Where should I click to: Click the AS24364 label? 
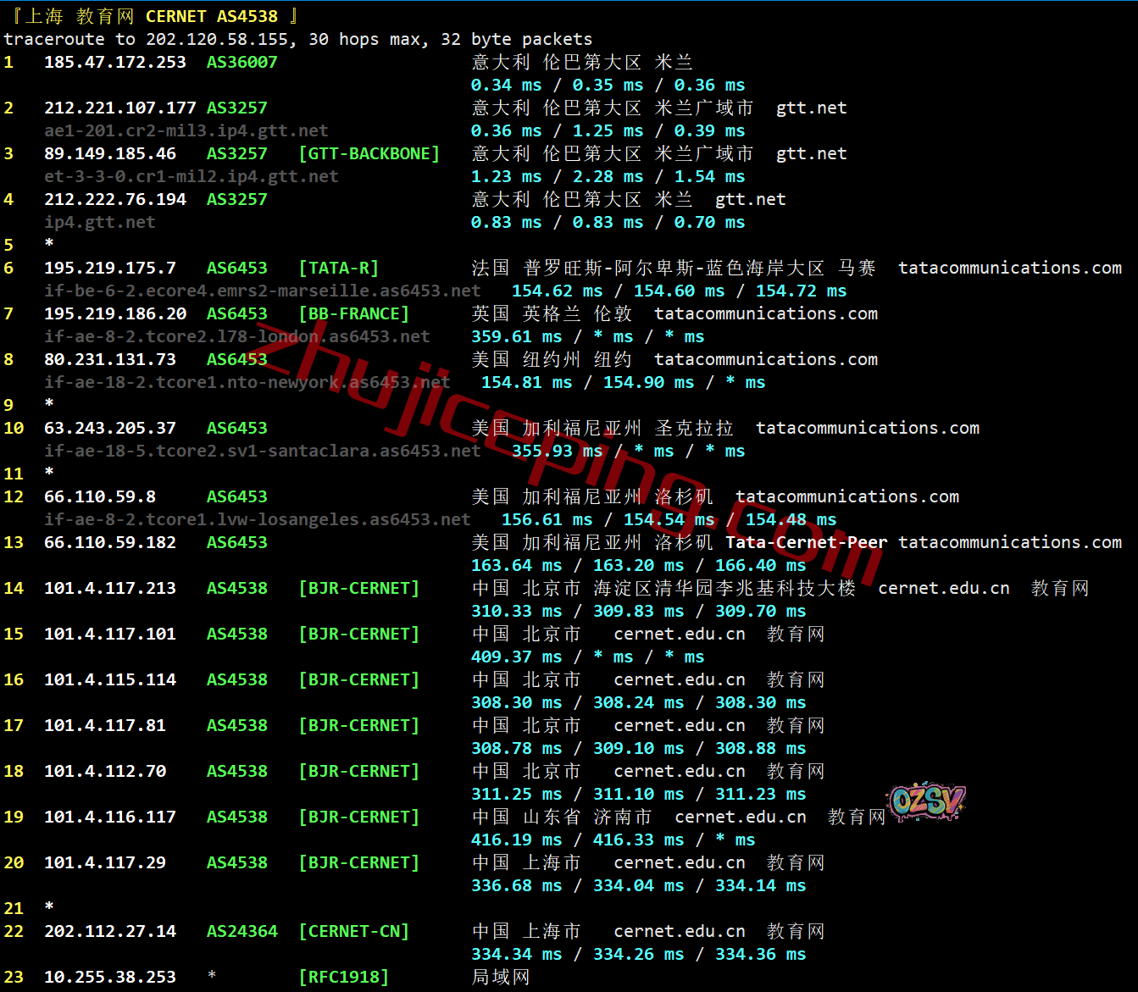tap(241, 931)
